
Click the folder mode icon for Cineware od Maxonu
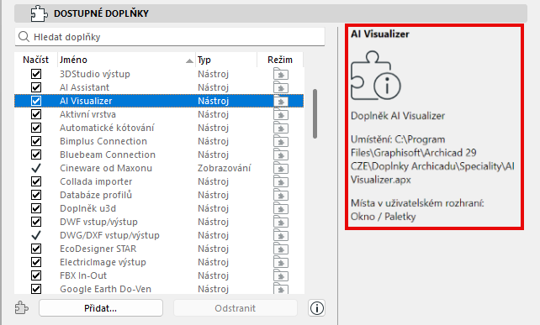coord(281,168)
